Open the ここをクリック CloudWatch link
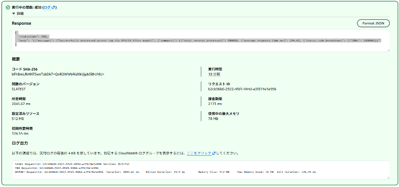Screen dimensions: 399x187 click(x=199, y=153)
